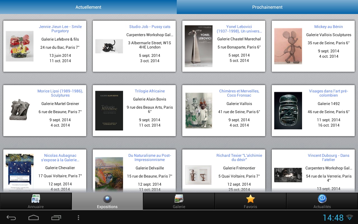Viewport: 358px width, 224px height.
Task: Open the recent apps switcher
Action: (56, 218)
